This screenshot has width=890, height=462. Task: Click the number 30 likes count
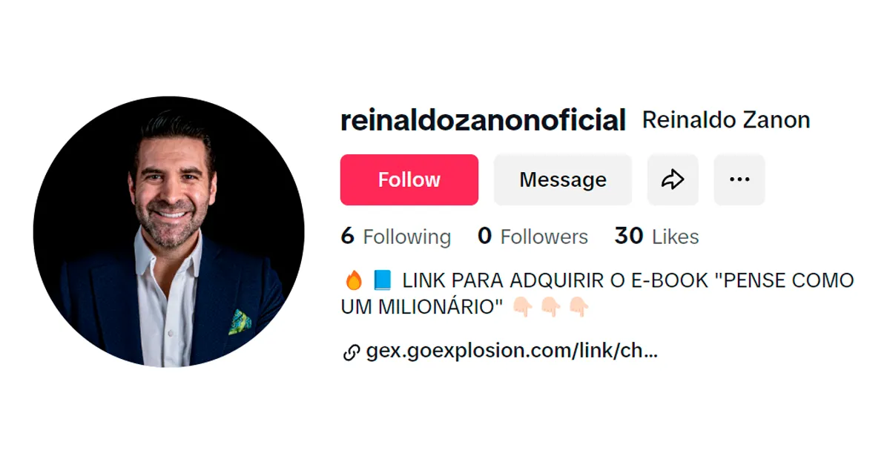click(629, 236)
